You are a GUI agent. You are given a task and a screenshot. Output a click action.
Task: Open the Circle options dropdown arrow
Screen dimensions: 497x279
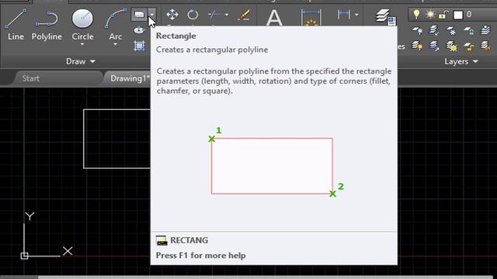82,44
